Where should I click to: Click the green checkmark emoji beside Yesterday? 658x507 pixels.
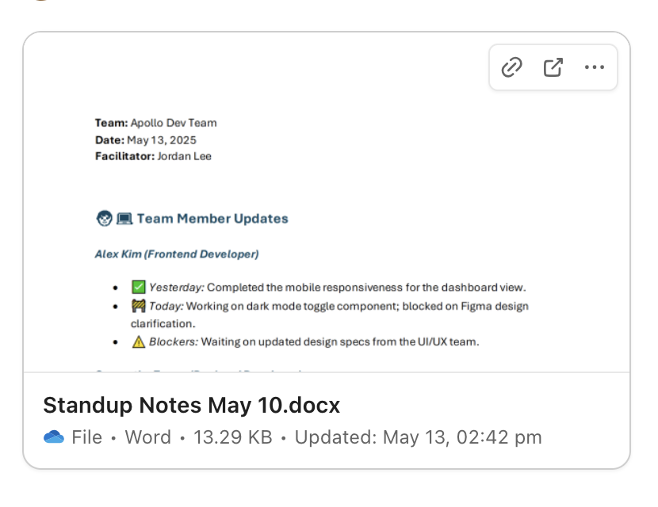coord(139,287)
